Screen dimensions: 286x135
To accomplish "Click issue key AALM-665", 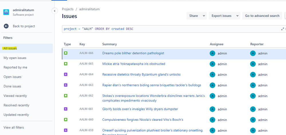I will tap(86, 64).
